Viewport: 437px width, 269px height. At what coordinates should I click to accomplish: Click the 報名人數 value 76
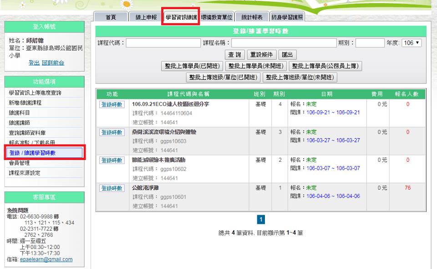coord(408,188)
